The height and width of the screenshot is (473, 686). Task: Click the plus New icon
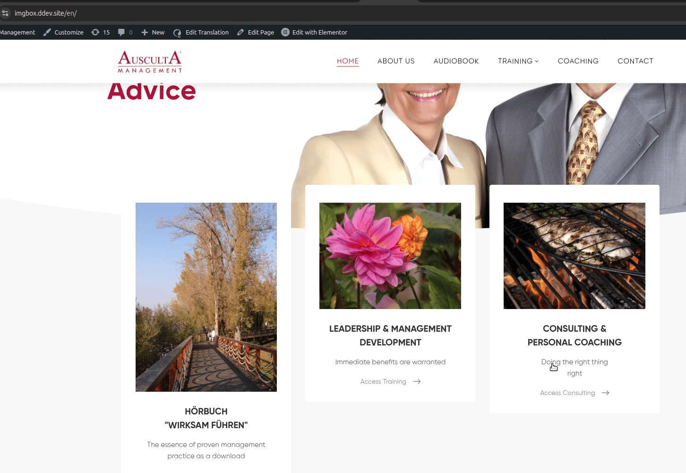[x=145, y=32]
